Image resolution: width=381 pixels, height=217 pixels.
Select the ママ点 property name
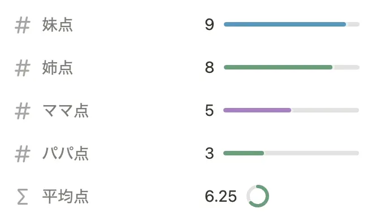coord(66,111)
